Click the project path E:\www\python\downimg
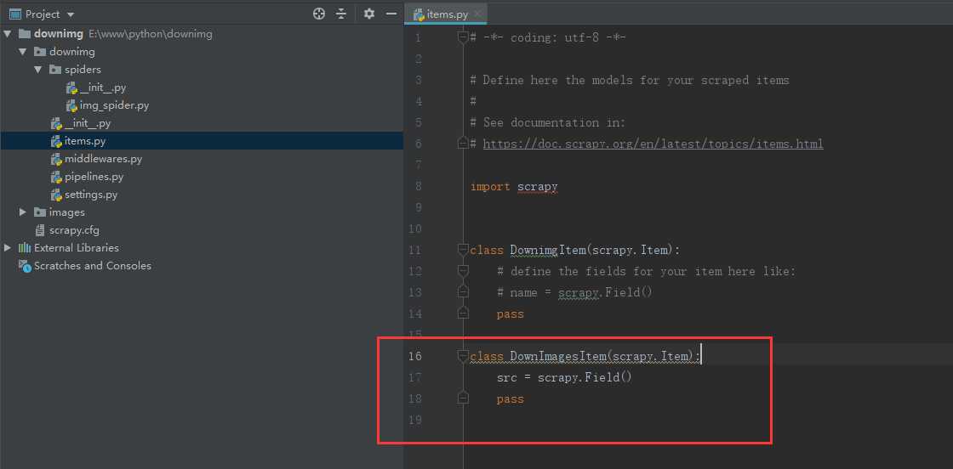Viewport: 953px width, 469px height. [x=151, y=34]
